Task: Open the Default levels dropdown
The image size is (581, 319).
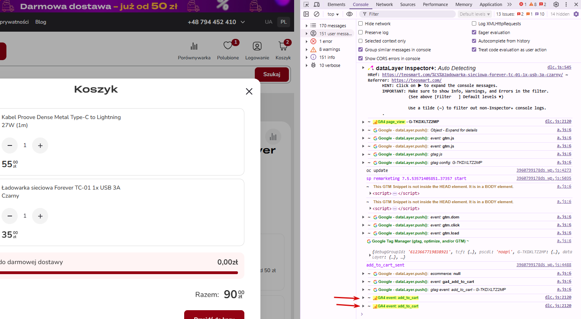Action: click(x=475, y=14)
